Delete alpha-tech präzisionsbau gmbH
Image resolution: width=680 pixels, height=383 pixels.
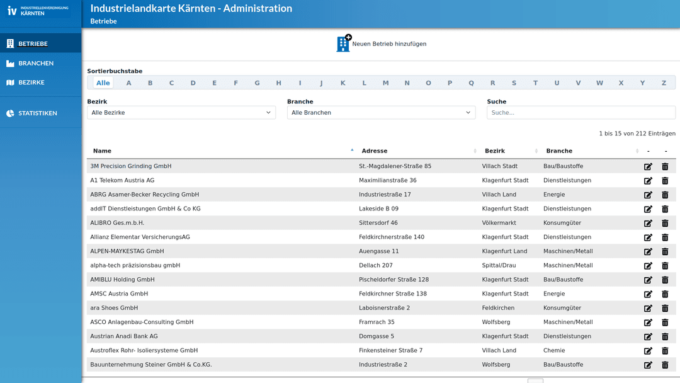point(665,265)
